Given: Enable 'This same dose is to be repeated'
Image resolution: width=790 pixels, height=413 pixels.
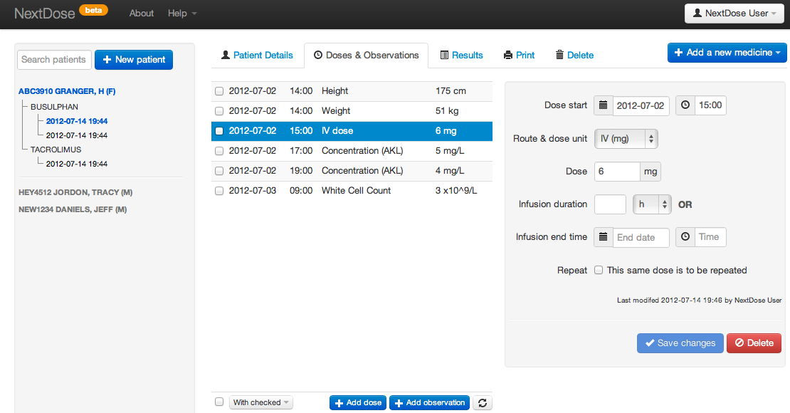Looking at the screenshot, I should click(x=599, y=271).
